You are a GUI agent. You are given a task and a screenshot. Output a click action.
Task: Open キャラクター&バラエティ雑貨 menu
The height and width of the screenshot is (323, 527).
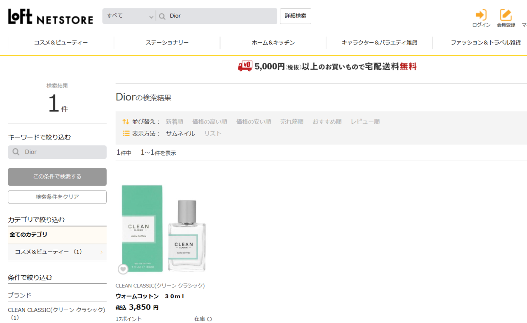[380, 42]
